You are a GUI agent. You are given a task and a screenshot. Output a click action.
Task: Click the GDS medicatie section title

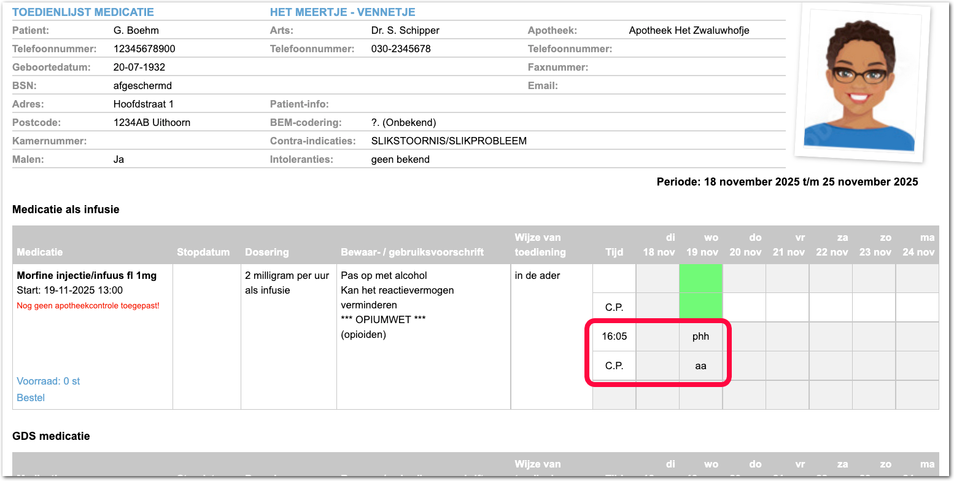point(51,436)
